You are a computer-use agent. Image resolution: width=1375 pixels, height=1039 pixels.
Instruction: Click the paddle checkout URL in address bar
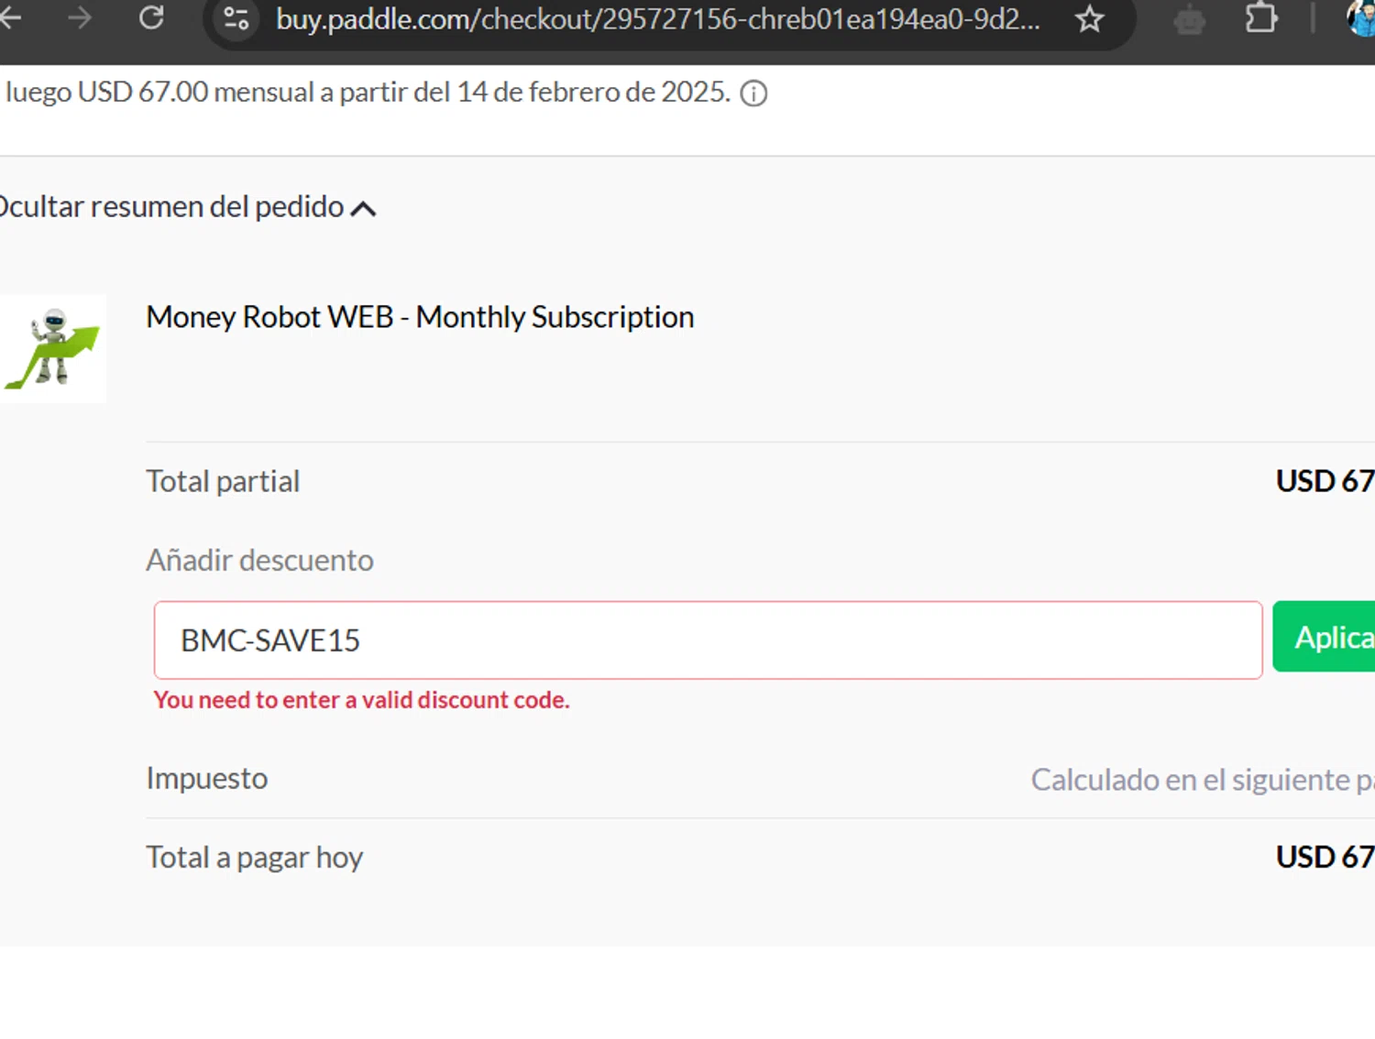[x=658, y=19]
